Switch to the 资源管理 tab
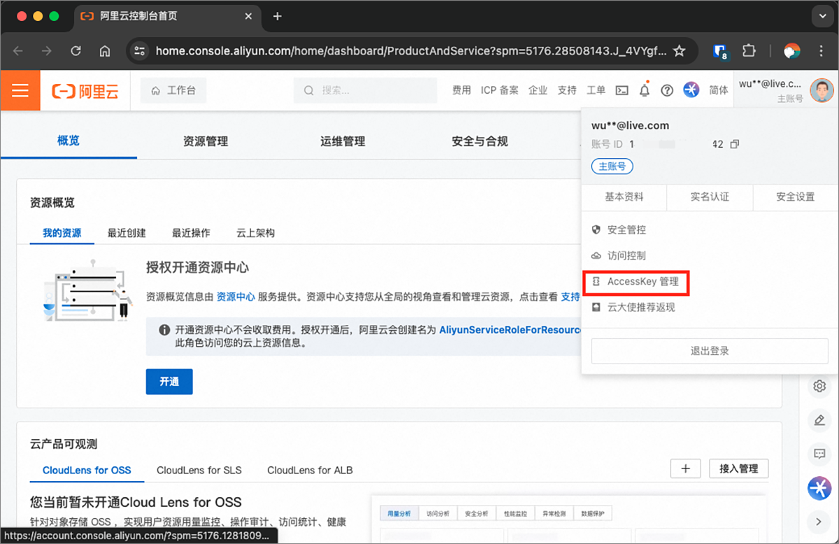This screenshot has height=544, width=839. [206, 141]
